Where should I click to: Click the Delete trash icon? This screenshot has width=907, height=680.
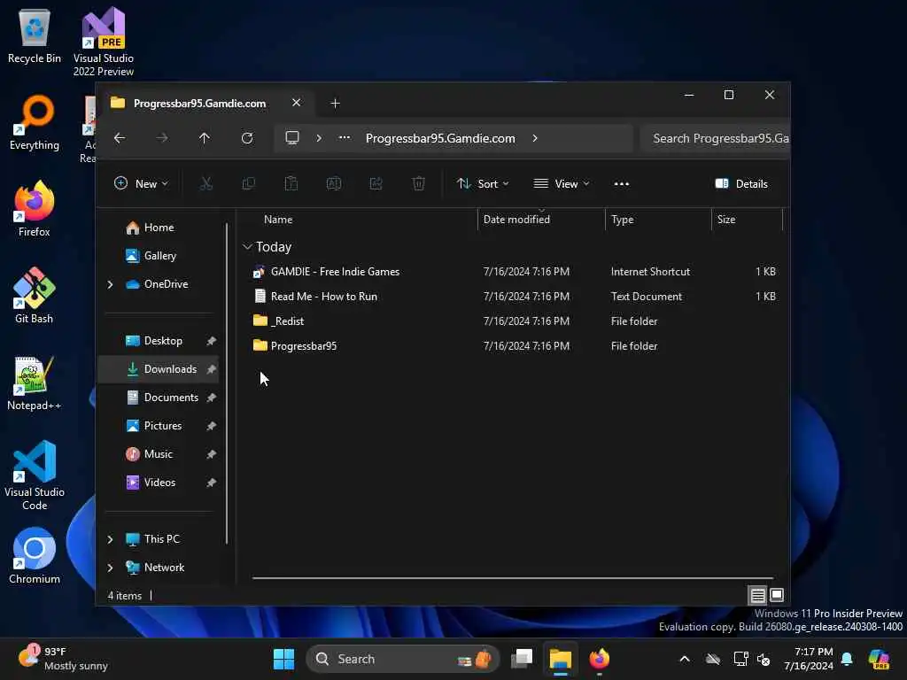[419, 184]
